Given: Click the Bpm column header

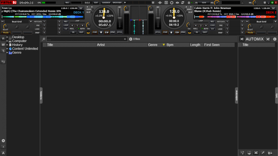Looking at the screenshot, I should (x=178, y=45).
